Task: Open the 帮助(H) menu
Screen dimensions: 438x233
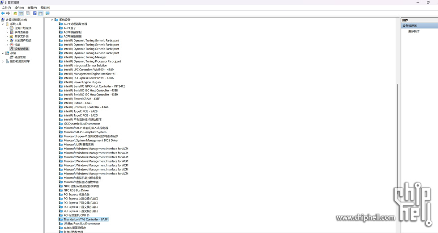Action: coord(45,8)
